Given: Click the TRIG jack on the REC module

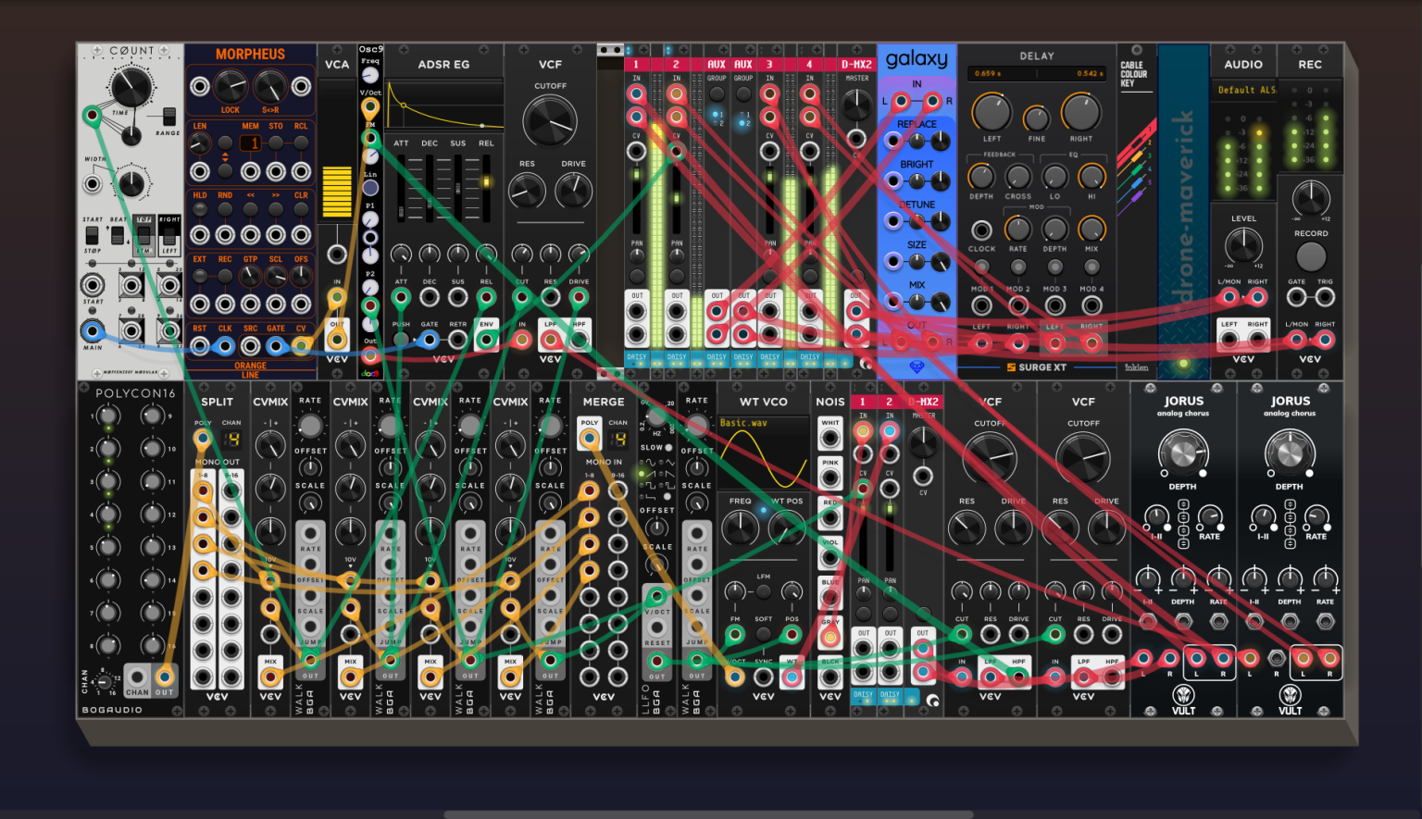Looking at the screenshot, I should point(1325,297).
